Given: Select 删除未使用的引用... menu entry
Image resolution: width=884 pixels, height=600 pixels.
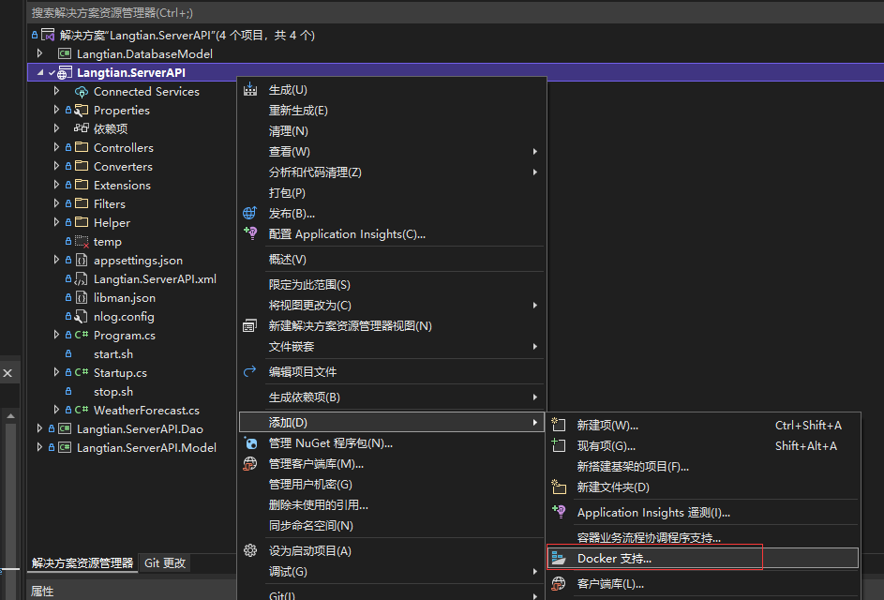Looking at the screenshot, I should (x=392, y=504).
